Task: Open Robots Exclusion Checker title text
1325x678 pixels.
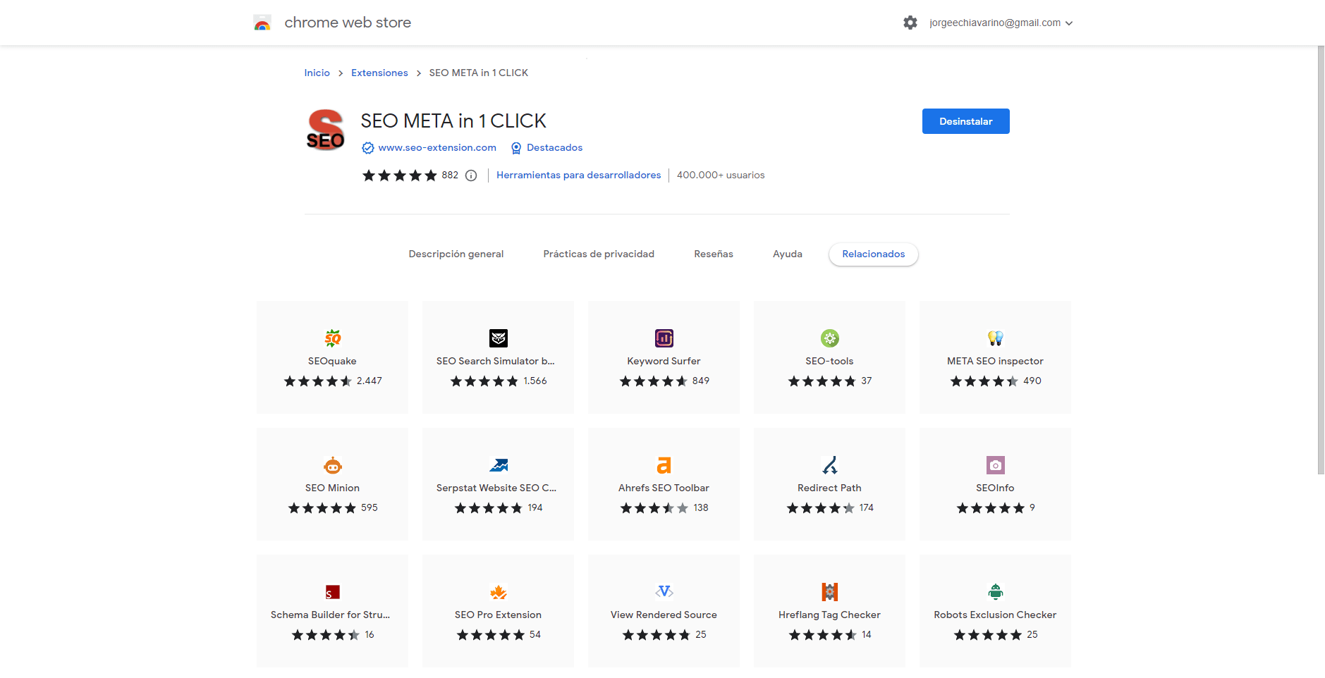Action: click(995, 615)
